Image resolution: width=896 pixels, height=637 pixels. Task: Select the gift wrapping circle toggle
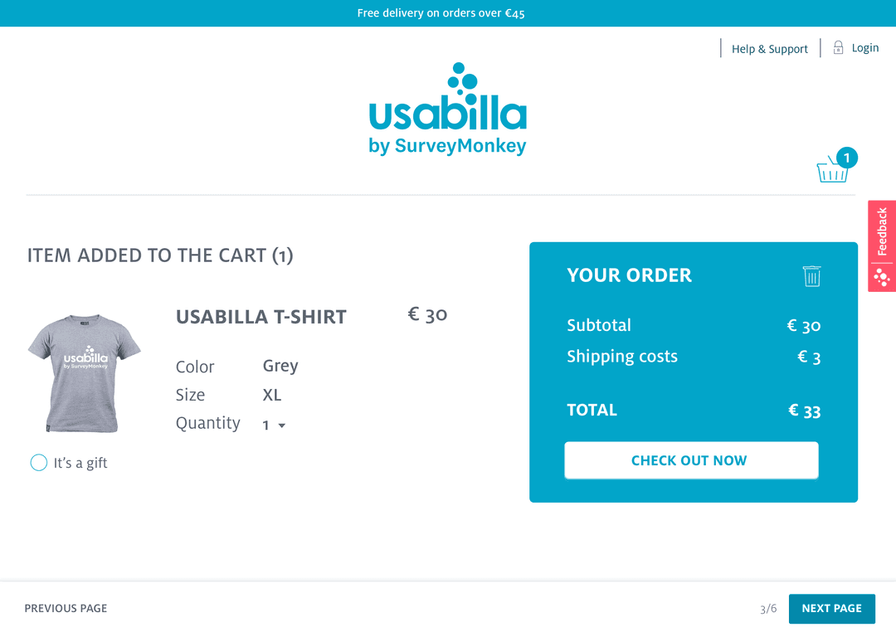[x=38, y=463]
